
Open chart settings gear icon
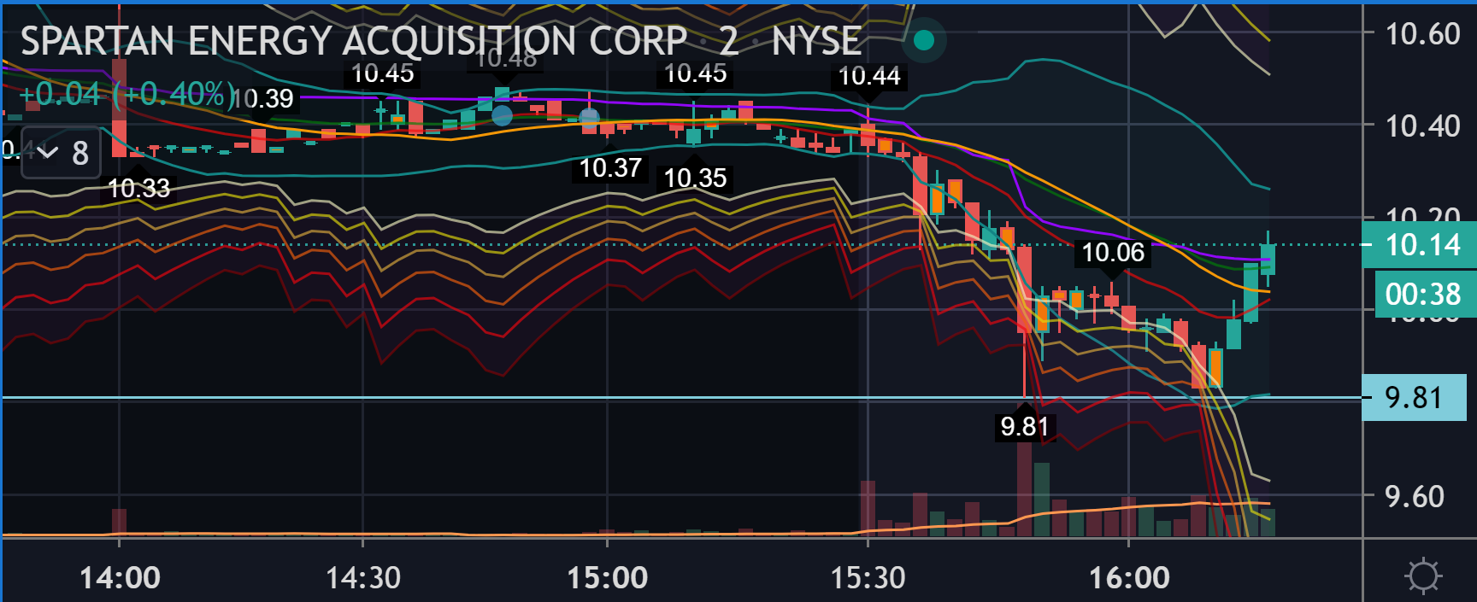pyautogui.click(x=1423, y=576)
